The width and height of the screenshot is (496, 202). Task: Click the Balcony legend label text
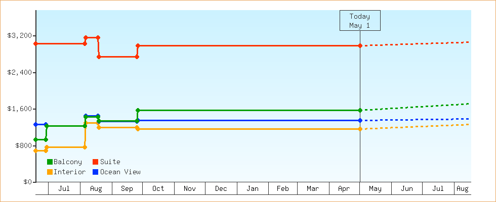point(68,162)
